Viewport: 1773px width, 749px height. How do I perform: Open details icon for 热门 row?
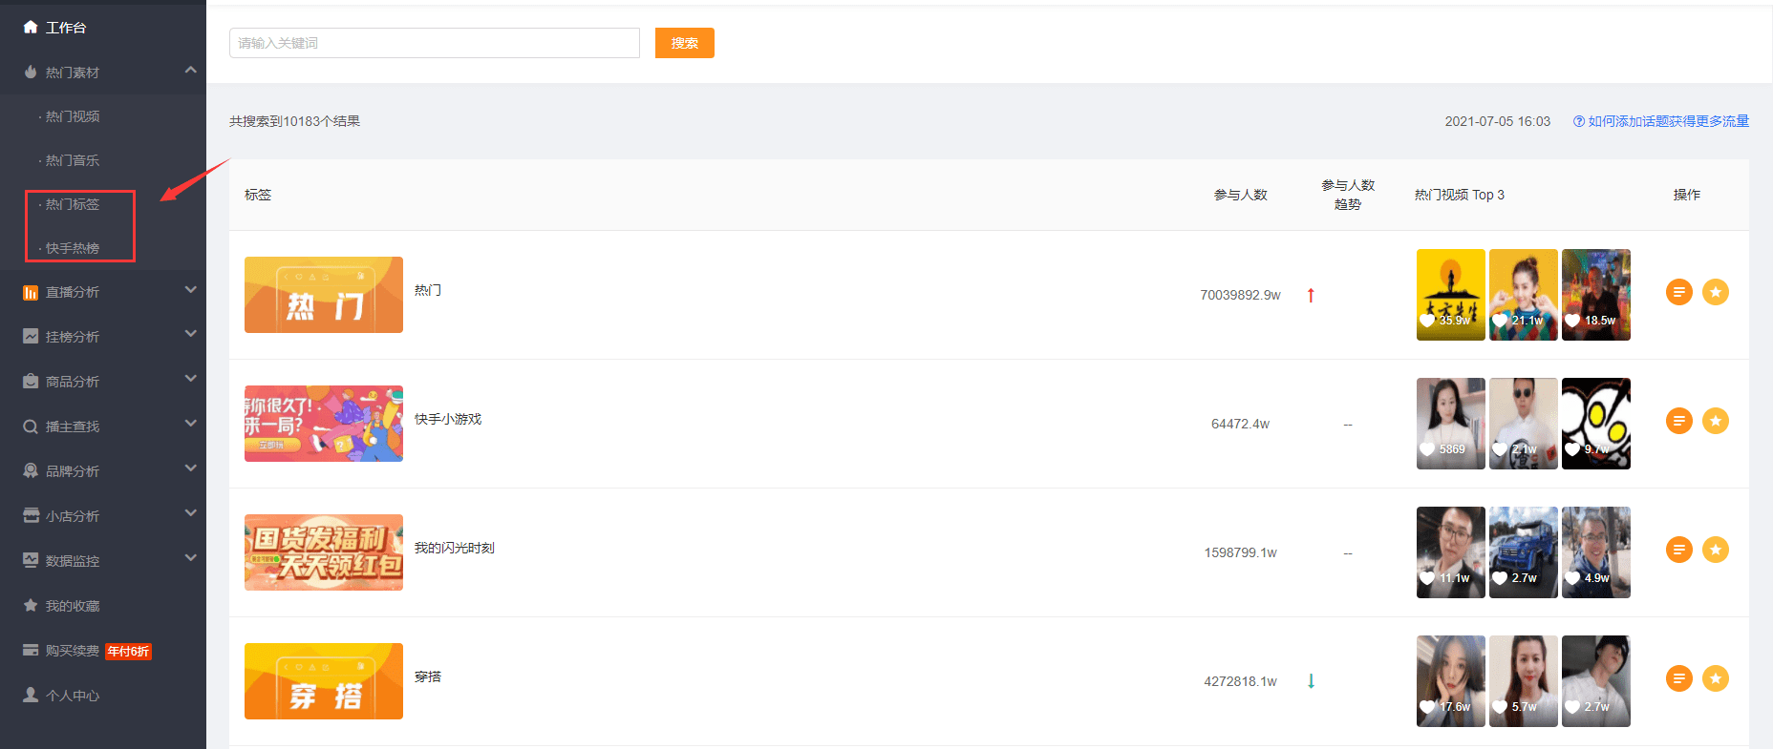[x=1679, y=292]
